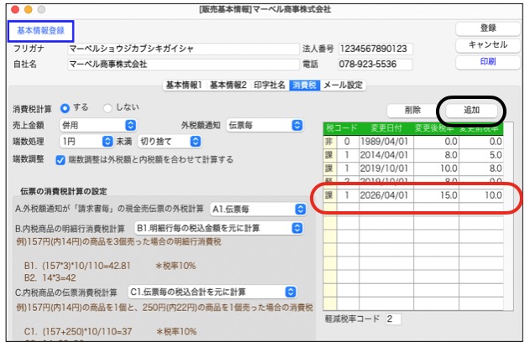Select the 2026/04/01 tax rate row

point(413,194)
